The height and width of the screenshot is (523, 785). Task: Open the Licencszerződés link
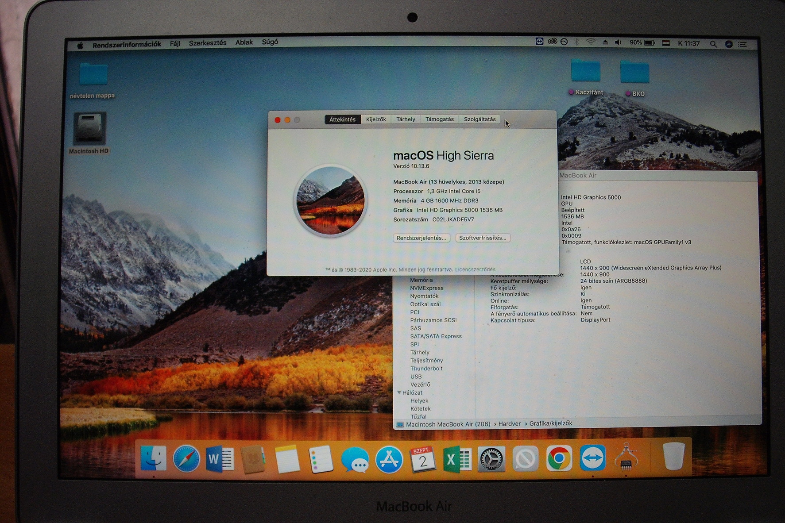475,269
